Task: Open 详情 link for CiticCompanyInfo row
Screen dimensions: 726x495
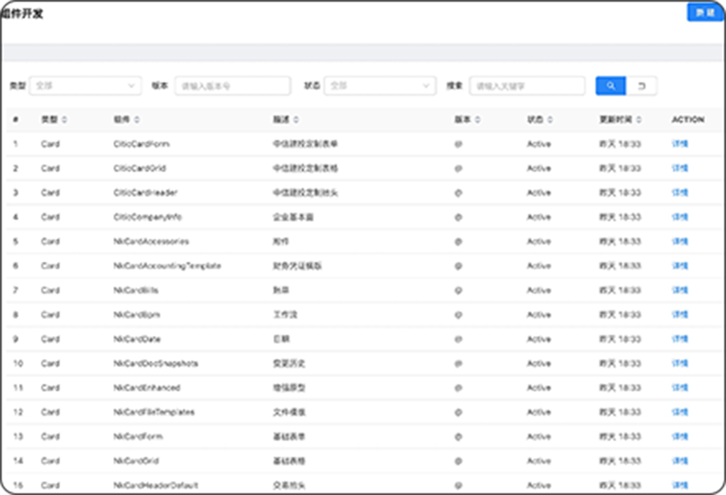Action: pos(680,217)
